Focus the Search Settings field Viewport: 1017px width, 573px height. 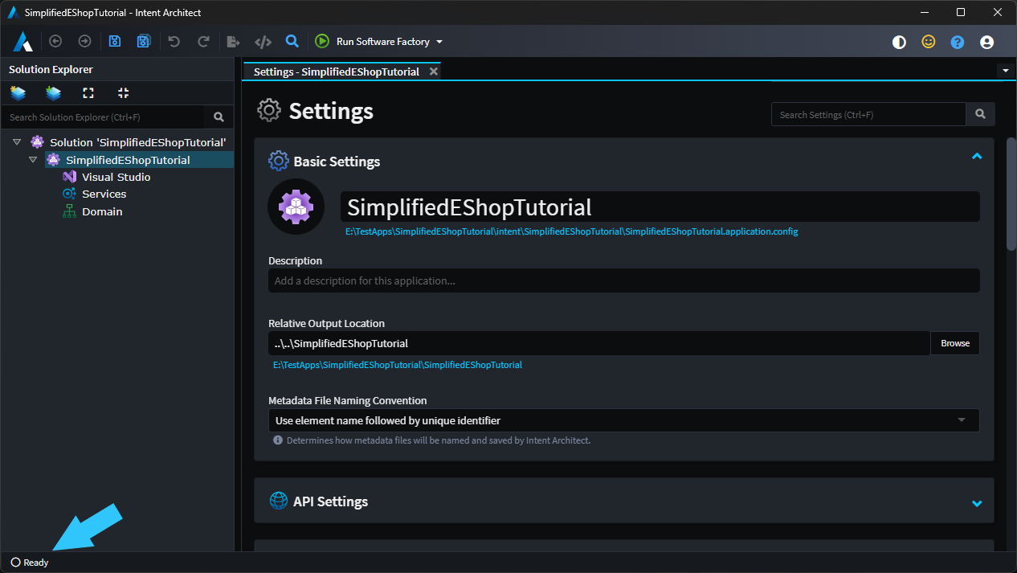pyautogui.click(x=868, y=114)
